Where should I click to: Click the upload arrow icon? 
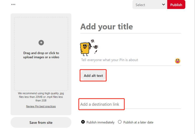tap(41, 43)
